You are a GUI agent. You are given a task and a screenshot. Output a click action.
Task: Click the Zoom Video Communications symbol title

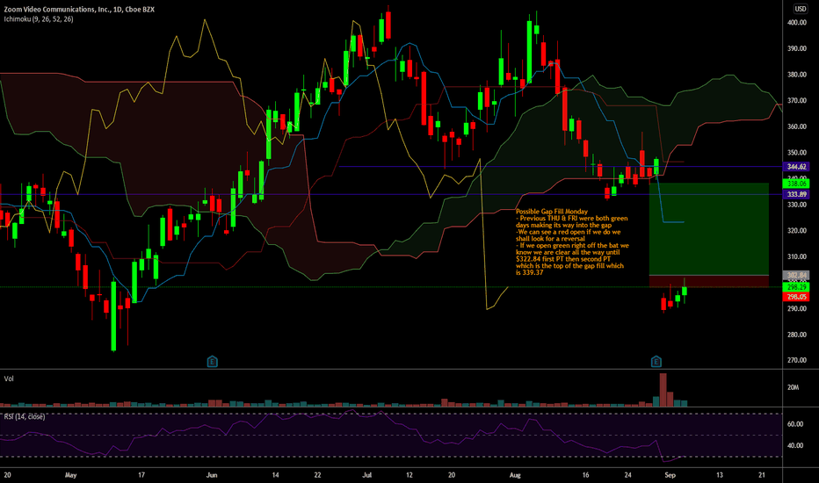[79, 10]
